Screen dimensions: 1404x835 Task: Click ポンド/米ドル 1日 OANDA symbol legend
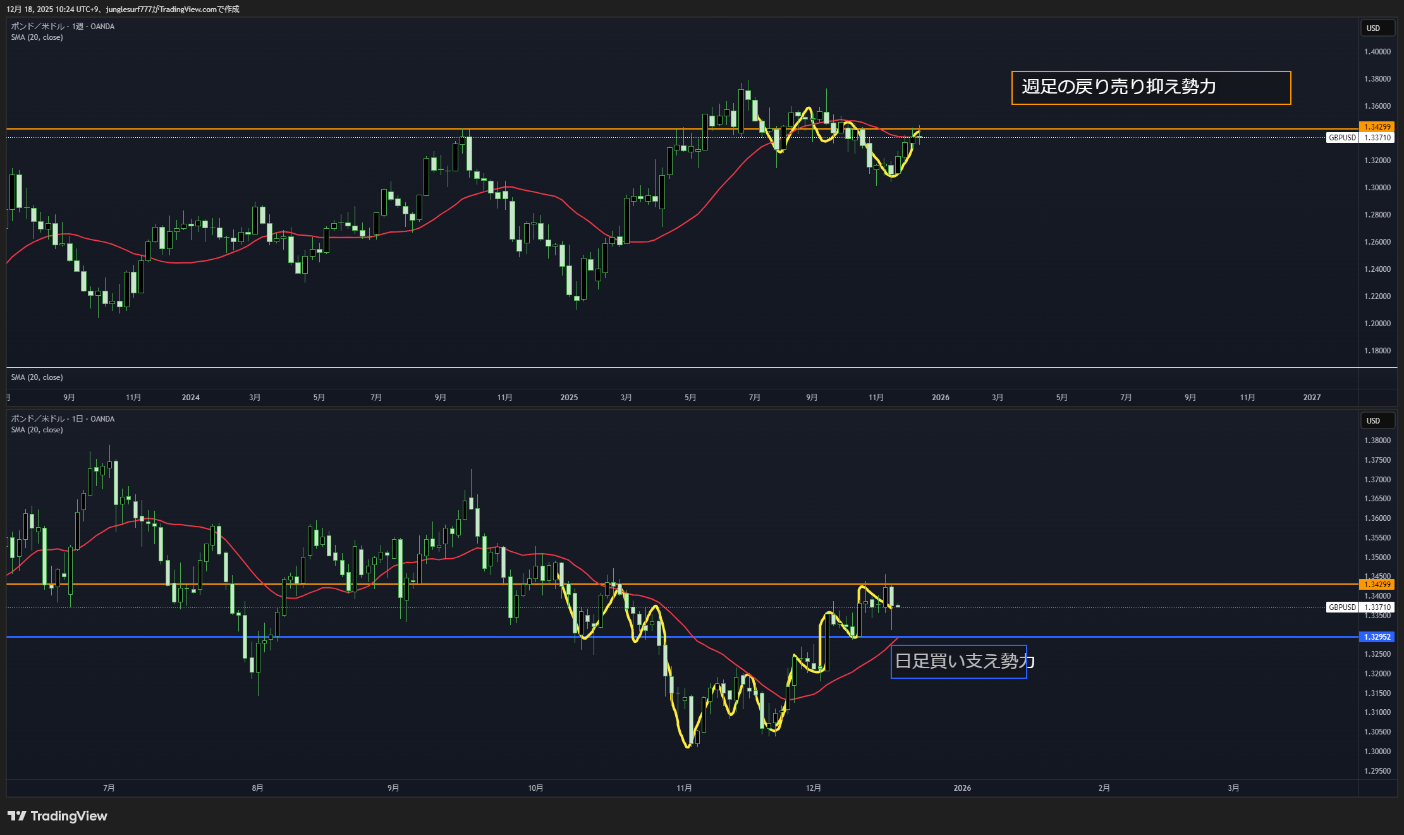click(63, 419)
